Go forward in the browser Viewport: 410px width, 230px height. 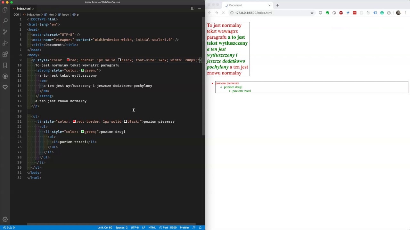pos(216,13)
